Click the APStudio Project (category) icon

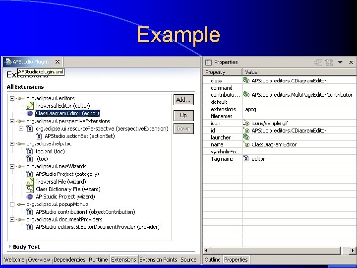(x=30, y=174)
